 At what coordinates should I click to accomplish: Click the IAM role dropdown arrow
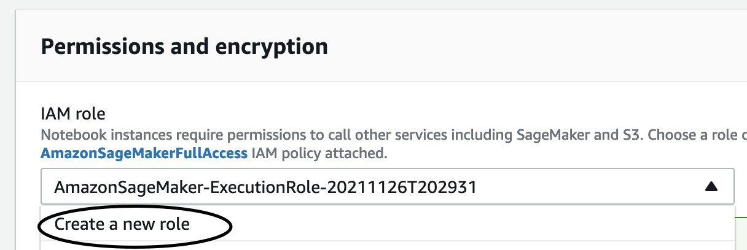click(711, 187)
